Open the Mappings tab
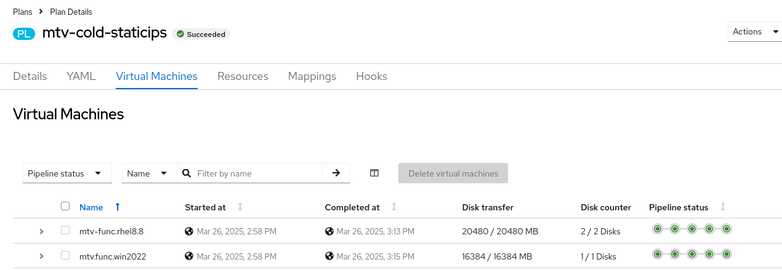The image size is (782, 270). pyautogui.click(x=312, y=76)
